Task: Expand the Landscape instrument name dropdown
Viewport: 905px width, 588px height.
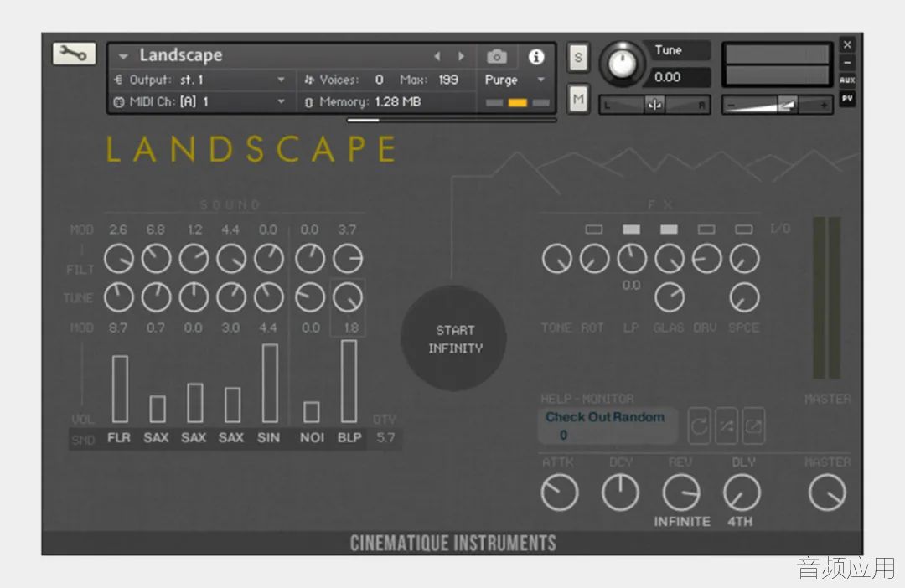Action: click(123, 57)
